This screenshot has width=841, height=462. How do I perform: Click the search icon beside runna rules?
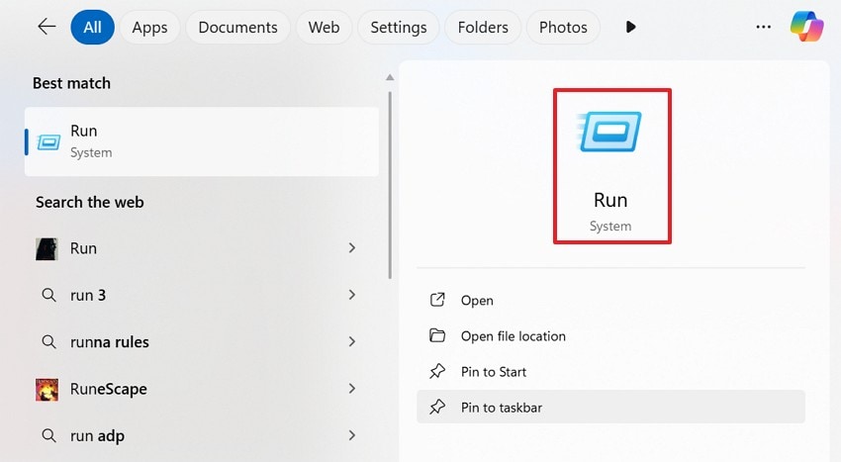click(48, 342)
